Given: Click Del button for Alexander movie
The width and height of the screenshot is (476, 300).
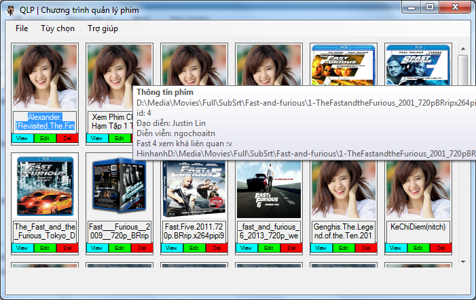Looking at the screenshot, I should coord(67,138).
